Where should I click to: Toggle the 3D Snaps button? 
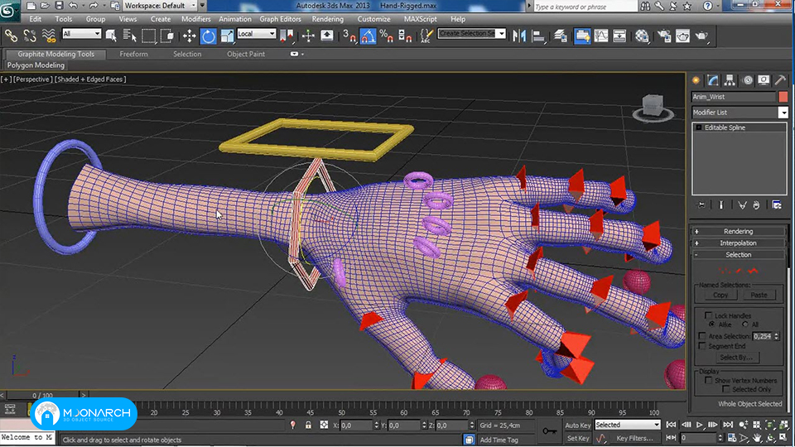pyautogui.click(x=349, y=36)
